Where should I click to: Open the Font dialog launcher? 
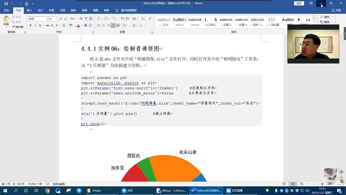tap(93, 32)
